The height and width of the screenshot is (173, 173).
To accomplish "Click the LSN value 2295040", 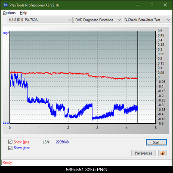I will coord(62,142).
